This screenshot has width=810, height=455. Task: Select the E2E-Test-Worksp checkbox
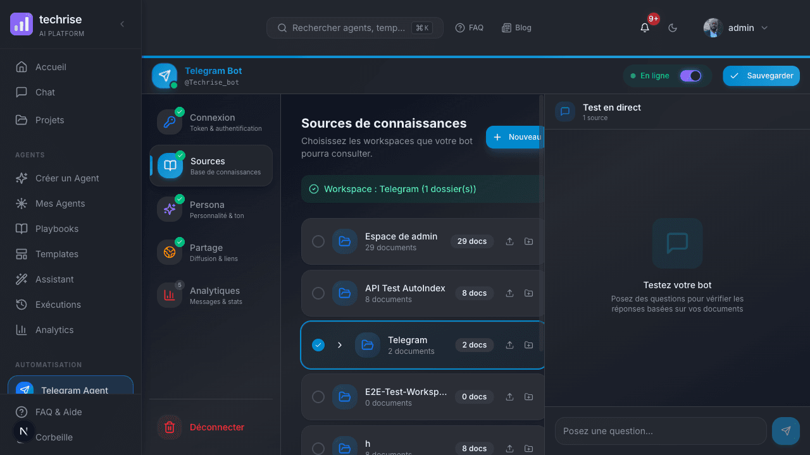tap(318, 397)
